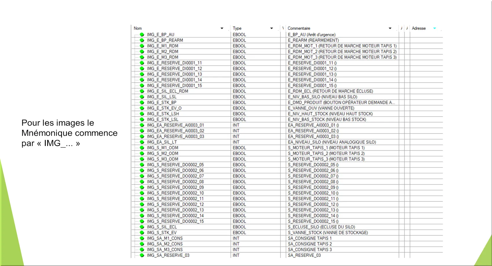Click green icon of IMG_E_STK_BP

tap(142, 102)
